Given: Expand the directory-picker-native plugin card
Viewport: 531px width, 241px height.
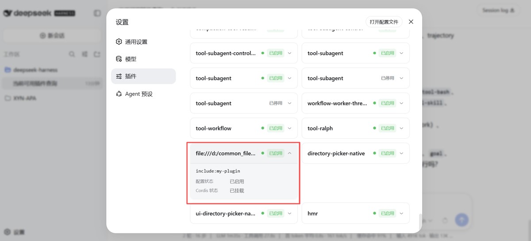Looking at the screenshot, I should tap(401, 153).
